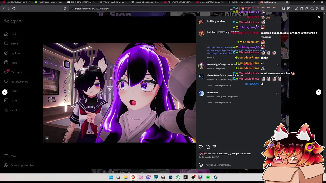Switch to the solare letra esperon tab
326x183 pixels.
[145, 2]
